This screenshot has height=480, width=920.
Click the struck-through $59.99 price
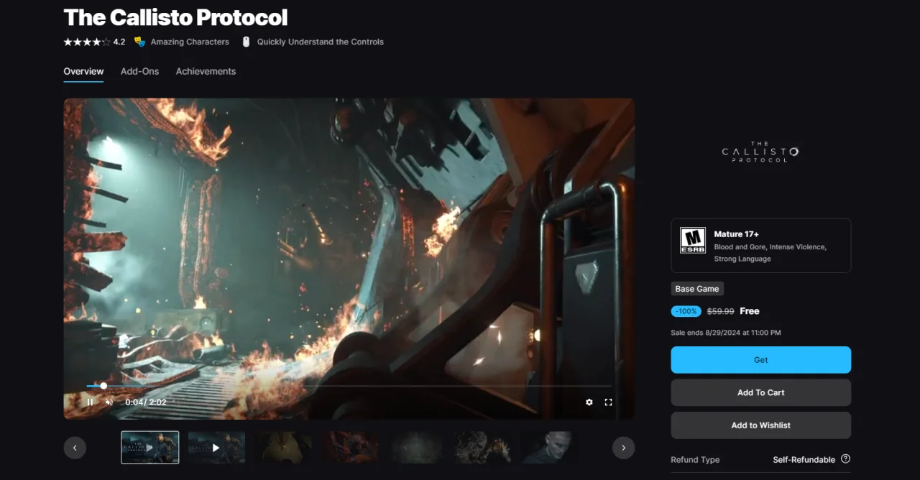pos(720,311)
